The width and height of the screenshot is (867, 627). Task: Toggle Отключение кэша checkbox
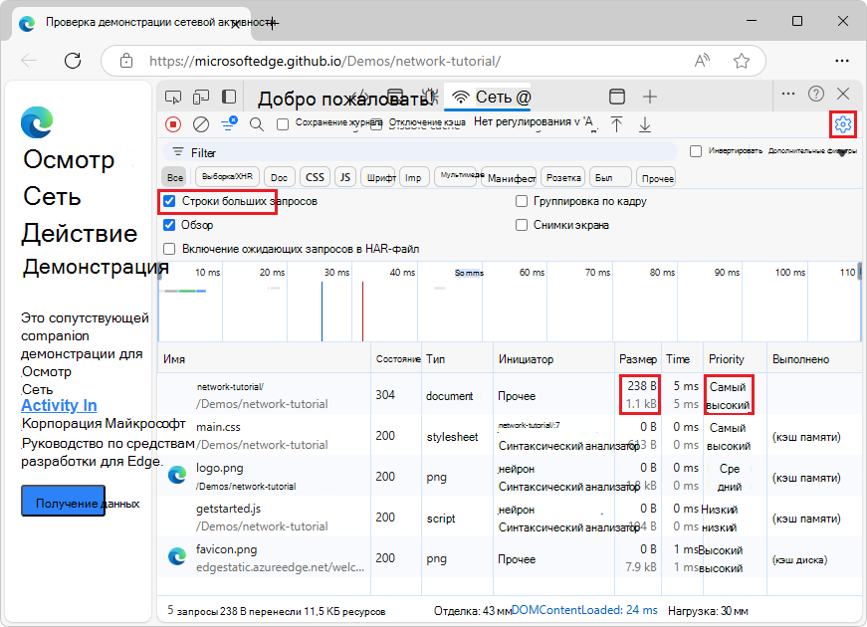[x=376, y=124]
